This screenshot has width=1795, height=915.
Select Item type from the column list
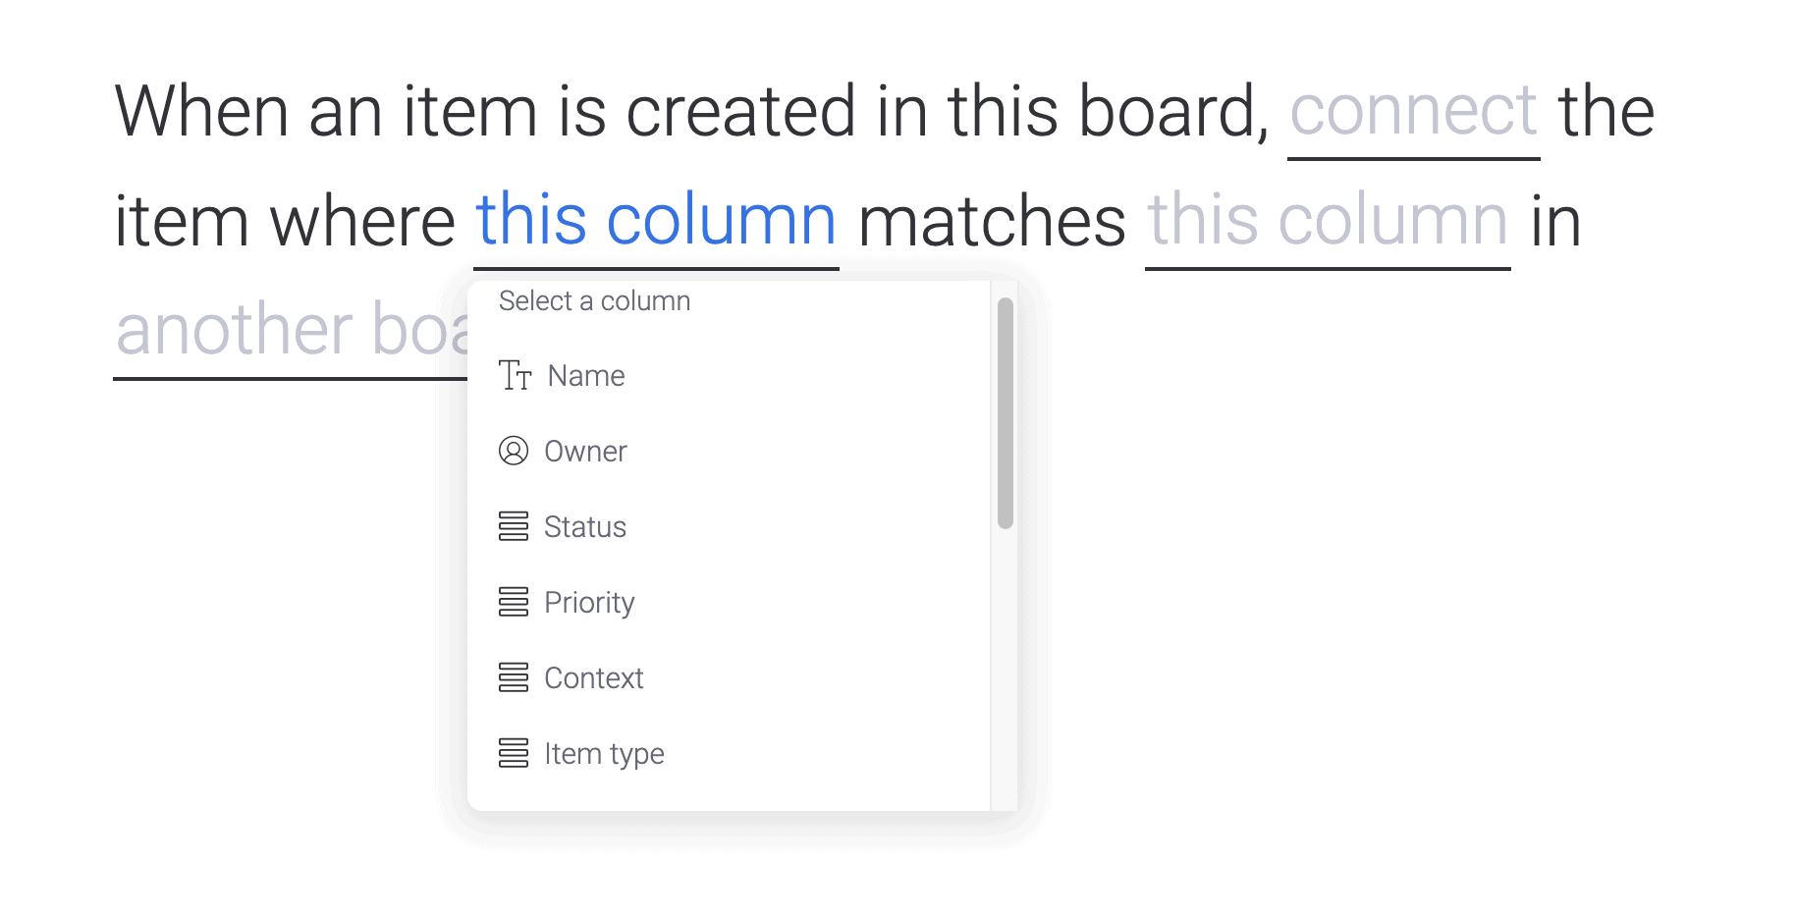point(604,753)
